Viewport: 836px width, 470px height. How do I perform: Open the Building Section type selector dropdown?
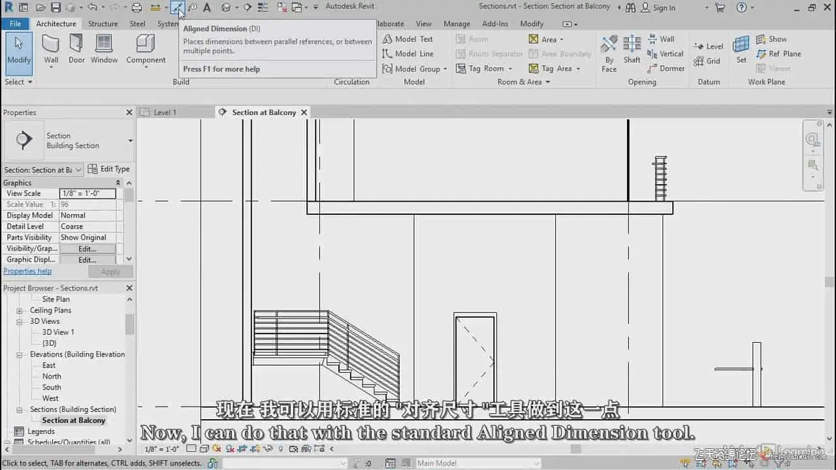pyautogui.click(x=131, y=141)
